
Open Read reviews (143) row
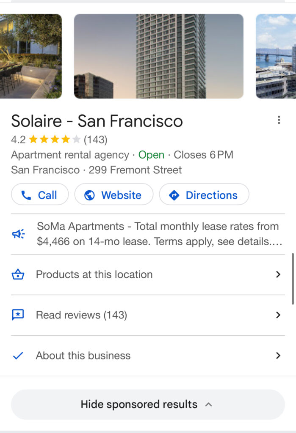[x=81, y=315]
